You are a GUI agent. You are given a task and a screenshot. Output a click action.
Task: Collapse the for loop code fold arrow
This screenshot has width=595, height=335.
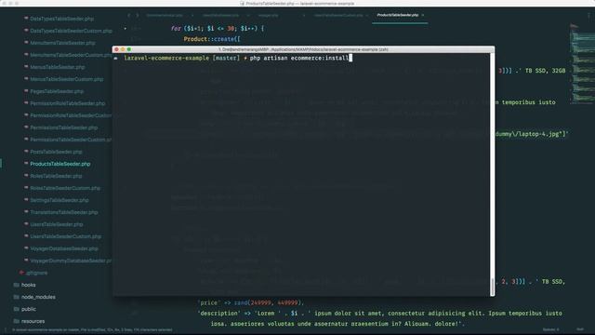(x=126, y=29)
